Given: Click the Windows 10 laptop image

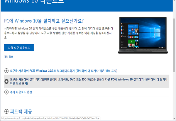Looking at the screenshot, I should (x=143, y=35).
